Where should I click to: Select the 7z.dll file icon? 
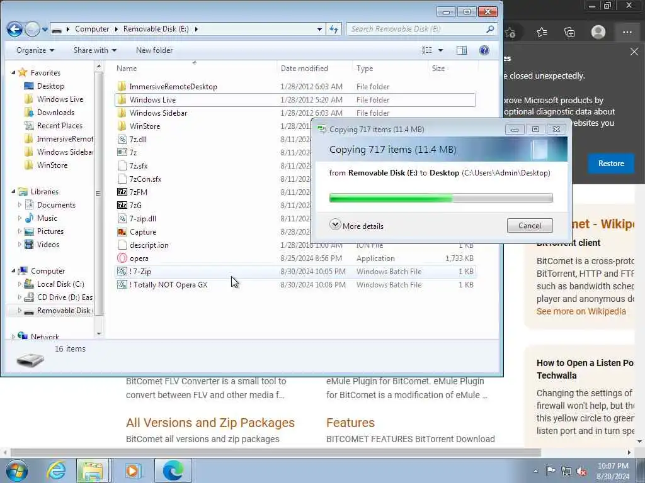tap(122, 139)
